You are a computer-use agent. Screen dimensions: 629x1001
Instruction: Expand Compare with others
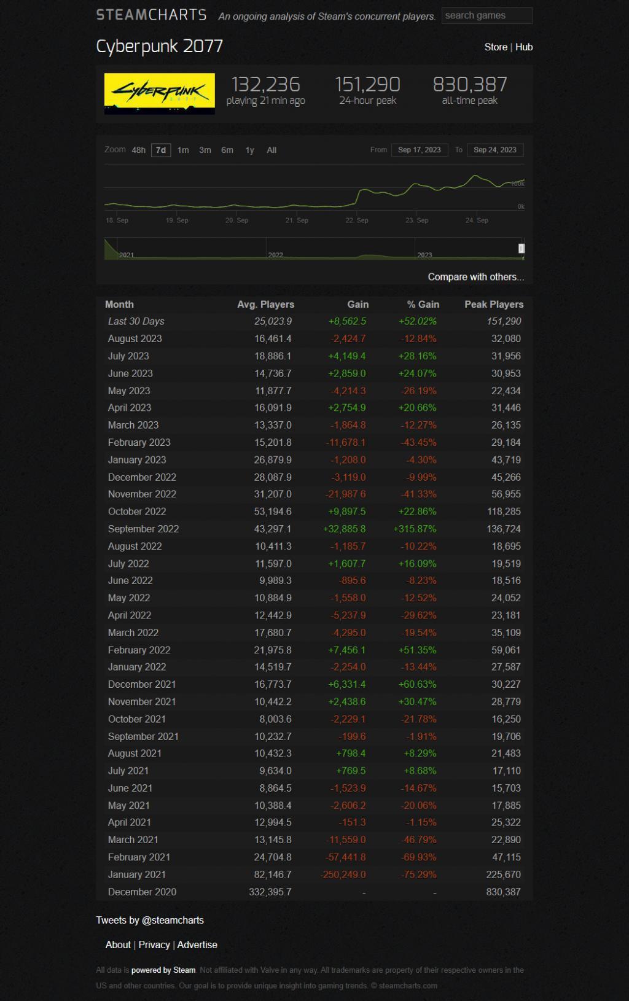[476, 277]
